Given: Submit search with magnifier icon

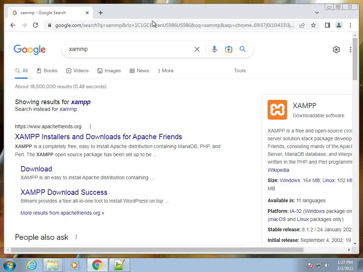Looking at the screenshot, I should [x=242, y=49].
